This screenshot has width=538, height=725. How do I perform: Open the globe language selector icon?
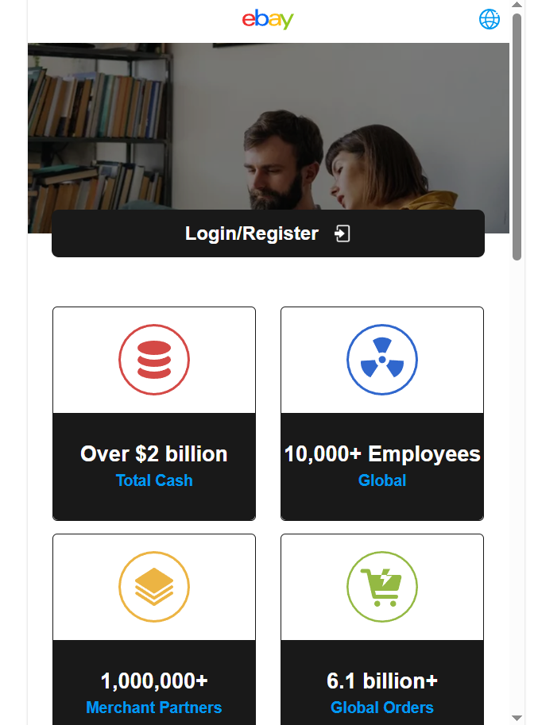(489, 19)
